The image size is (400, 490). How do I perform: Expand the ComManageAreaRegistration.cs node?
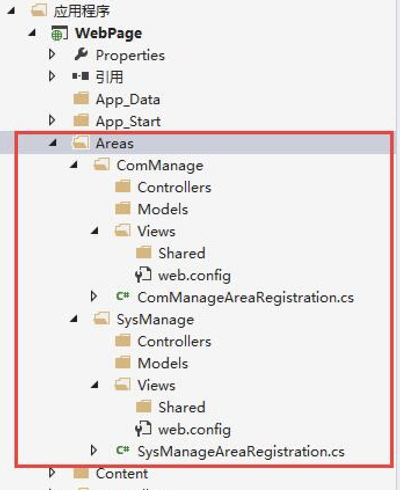click(94, 297)
